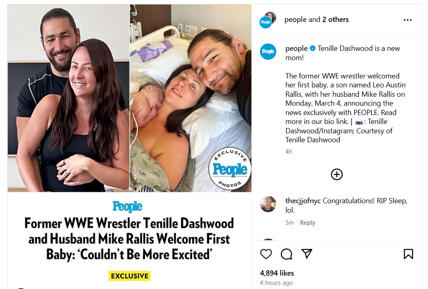Open the people username in the header
This screenshot has height=289, width=428.
click(x=295, y=20)
